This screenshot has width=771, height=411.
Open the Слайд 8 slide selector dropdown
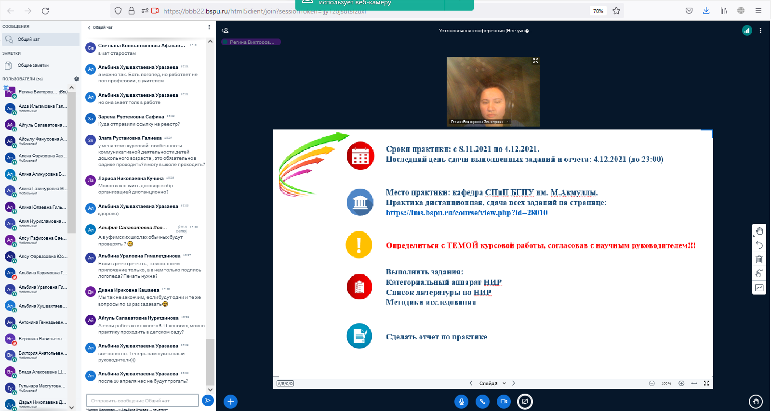492,384
